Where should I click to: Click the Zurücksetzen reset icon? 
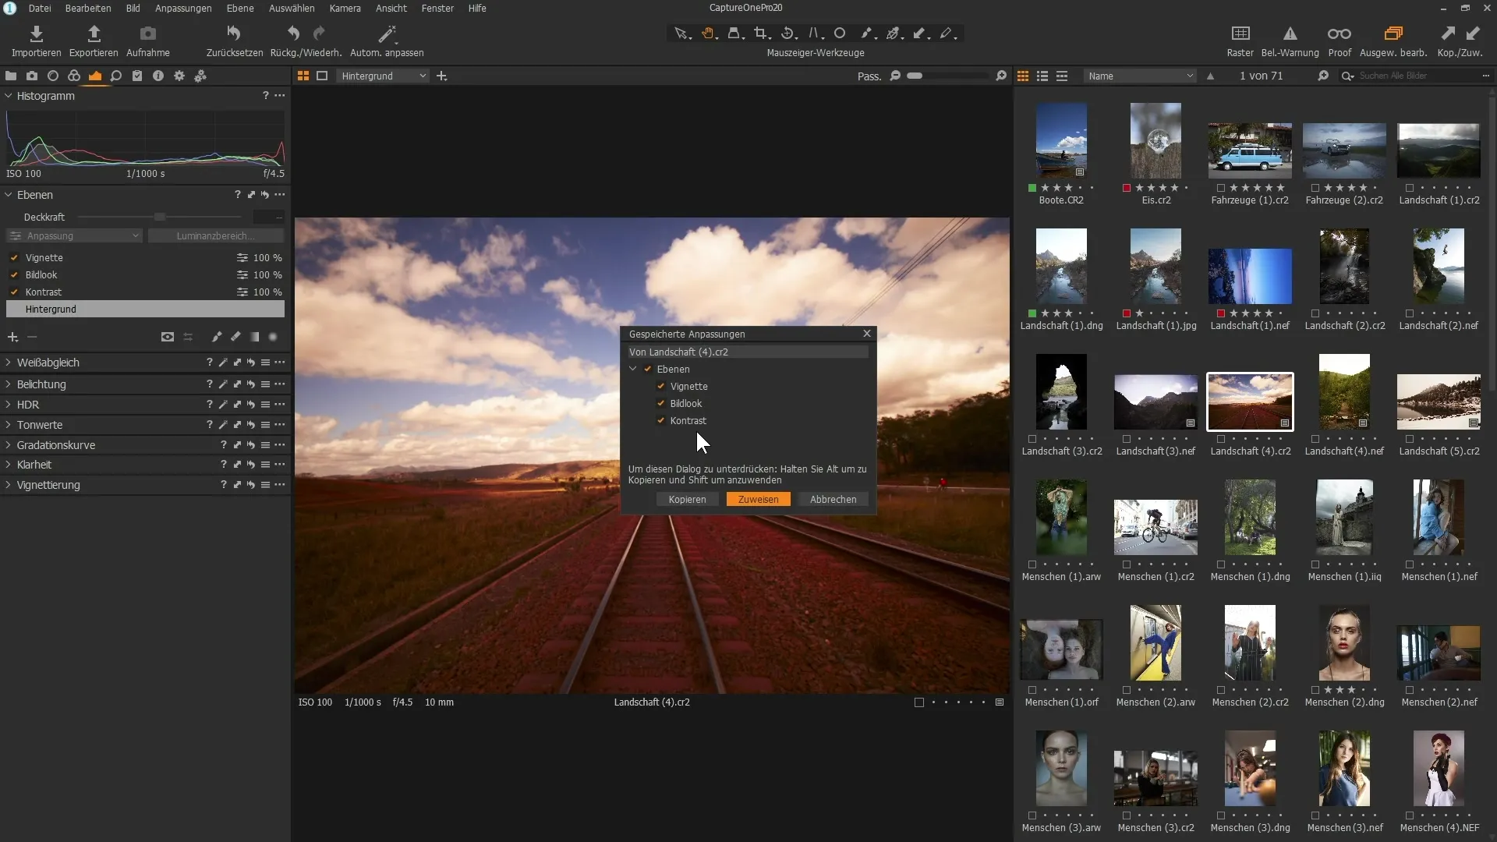(234, 34)
